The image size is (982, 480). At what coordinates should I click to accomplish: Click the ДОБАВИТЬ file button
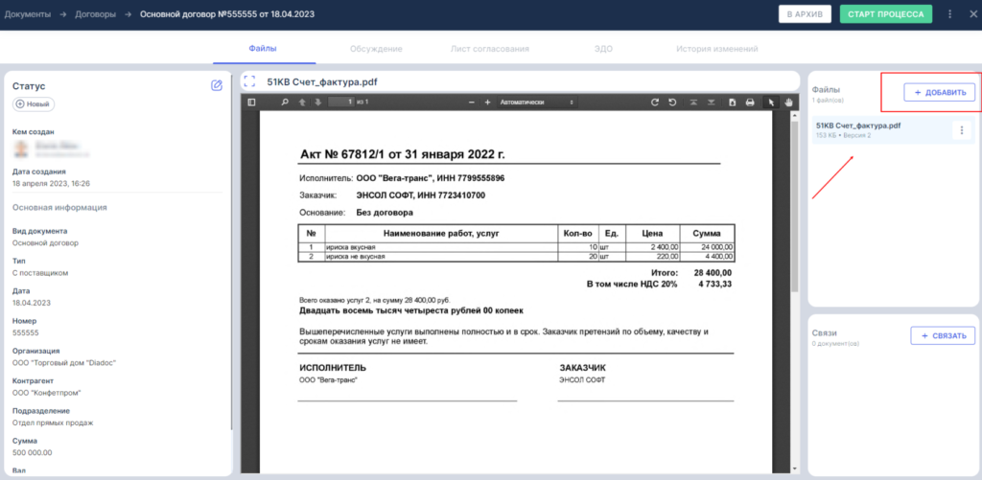pyautogui.click(x=940, y=93)
